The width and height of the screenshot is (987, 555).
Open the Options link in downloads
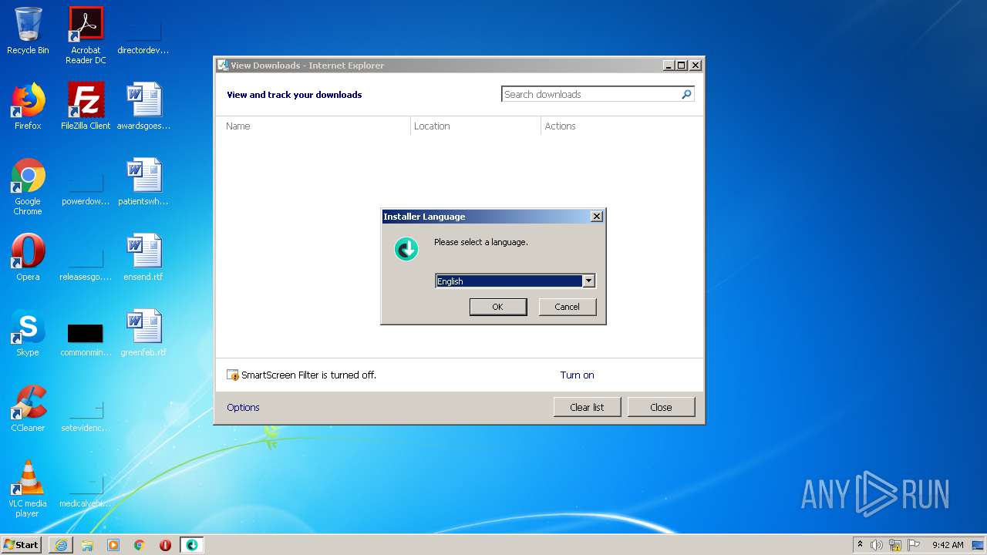click(243, 408)
